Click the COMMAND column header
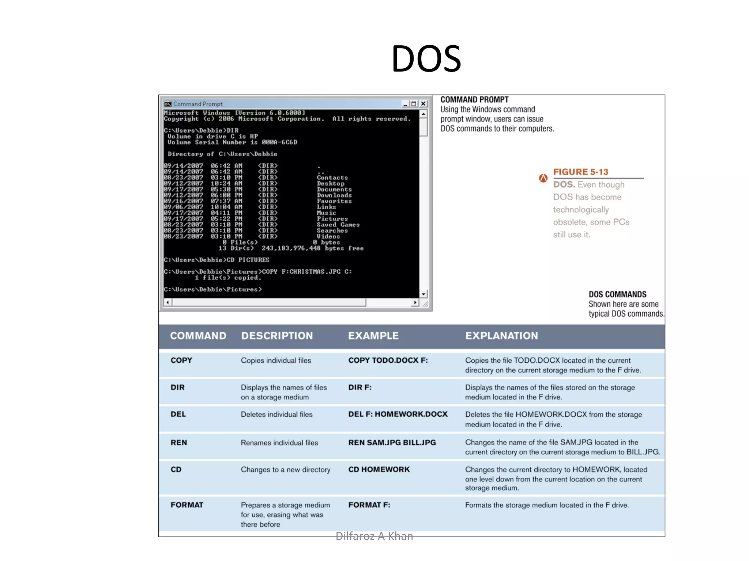Viewport: 749px width, 561px height. tap(198, 336)
